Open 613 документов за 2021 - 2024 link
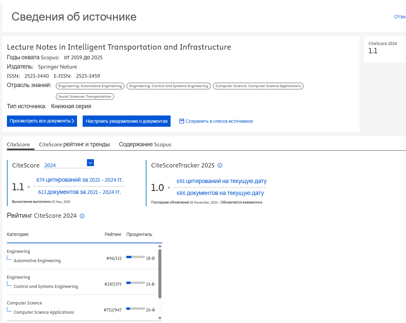406x323 pixels. point(79,192)
